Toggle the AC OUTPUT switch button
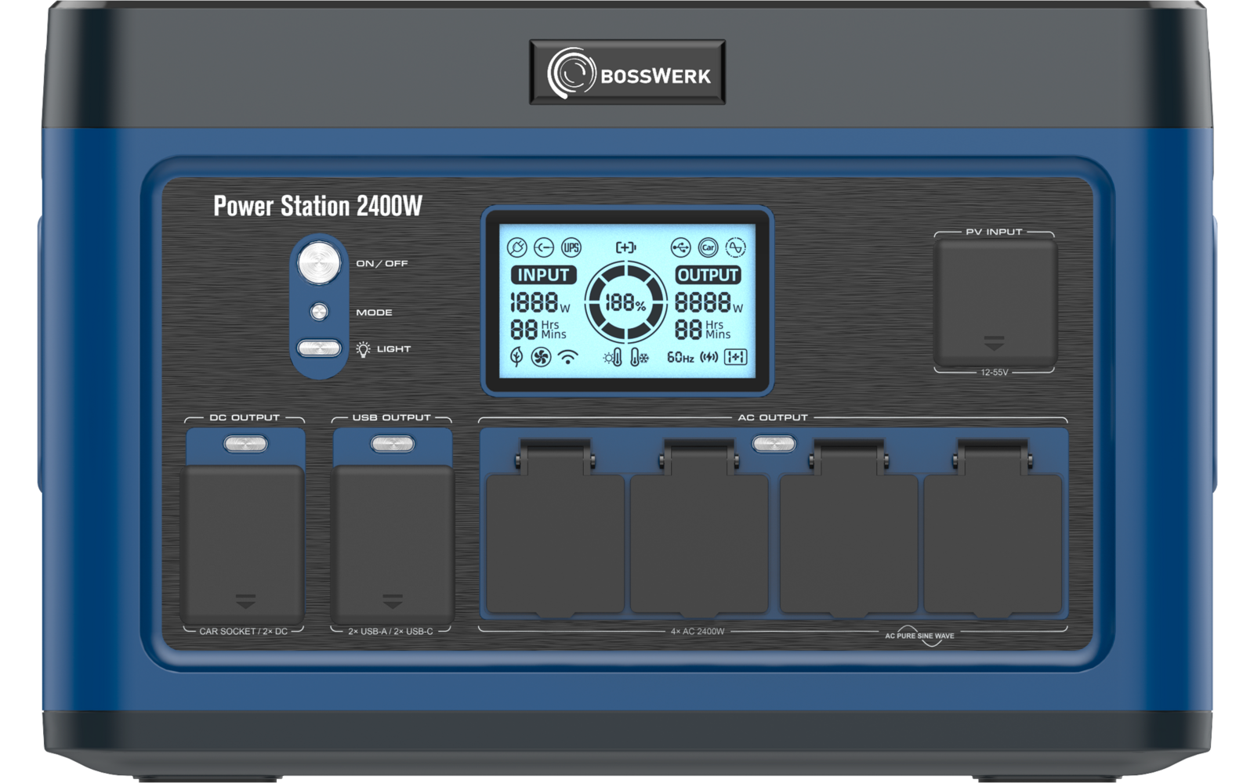 (x=774, y=444)
